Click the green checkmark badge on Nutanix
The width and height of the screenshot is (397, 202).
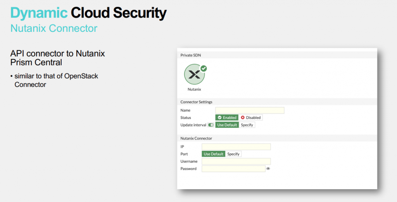coord(204,69)
